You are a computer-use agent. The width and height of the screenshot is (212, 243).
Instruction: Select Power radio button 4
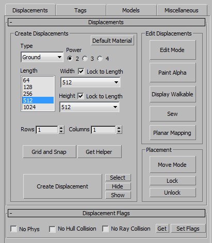100,59
